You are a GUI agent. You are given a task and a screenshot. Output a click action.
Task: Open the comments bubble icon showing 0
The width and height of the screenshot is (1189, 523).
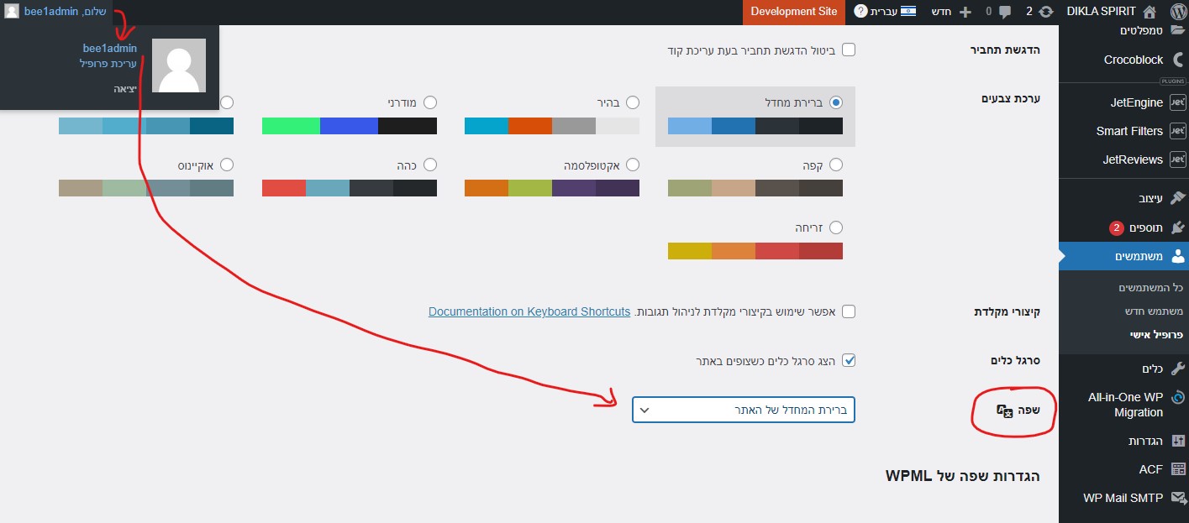point(1004,12)
